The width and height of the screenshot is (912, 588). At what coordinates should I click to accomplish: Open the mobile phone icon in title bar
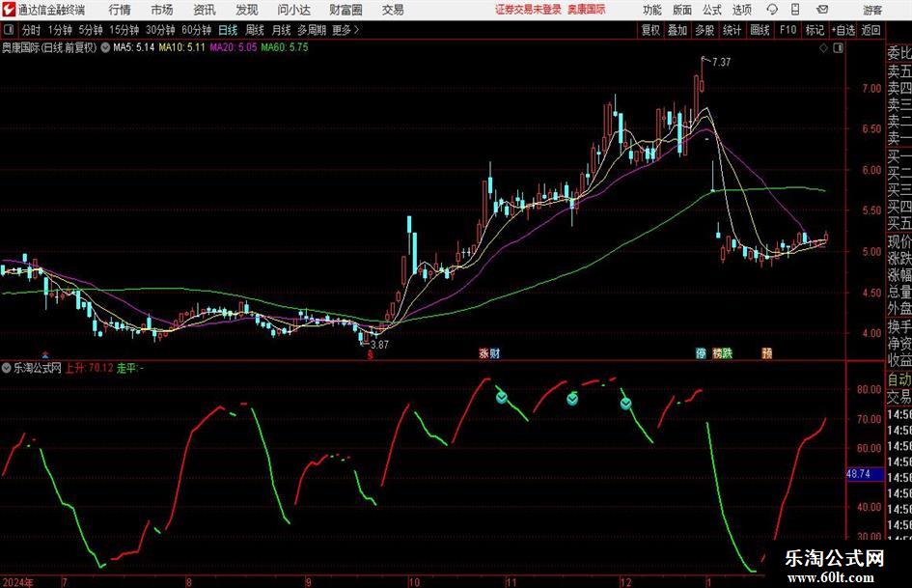click(x=795, y=10)
